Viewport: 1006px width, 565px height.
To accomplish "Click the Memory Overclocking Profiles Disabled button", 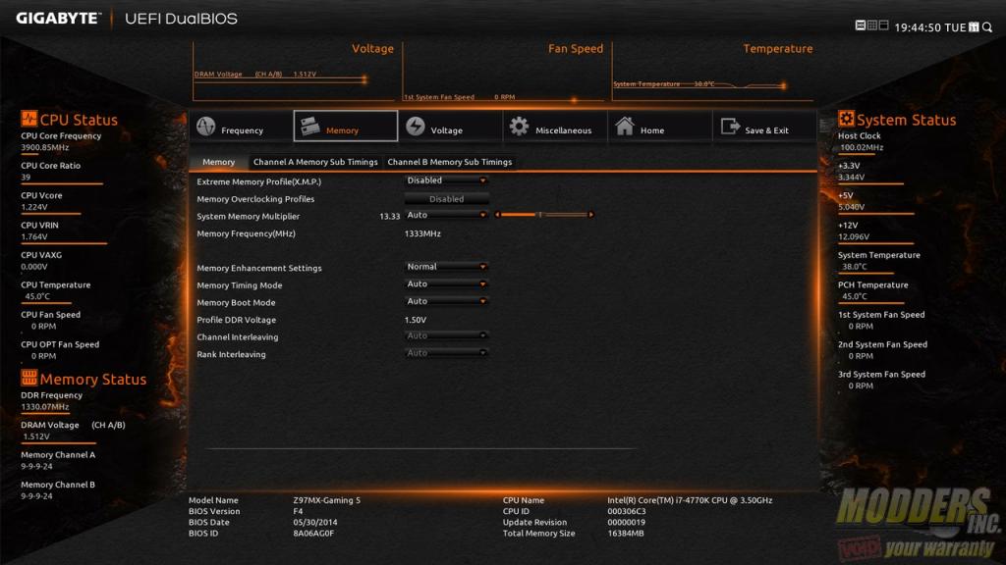I will [x=447, y=198].
